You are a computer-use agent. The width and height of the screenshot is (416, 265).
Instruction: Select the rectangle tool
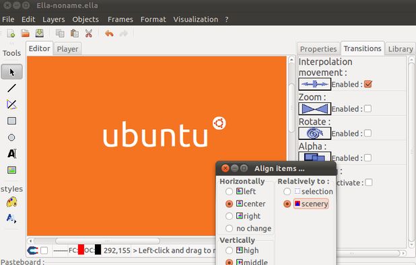(x=11, y=121)
